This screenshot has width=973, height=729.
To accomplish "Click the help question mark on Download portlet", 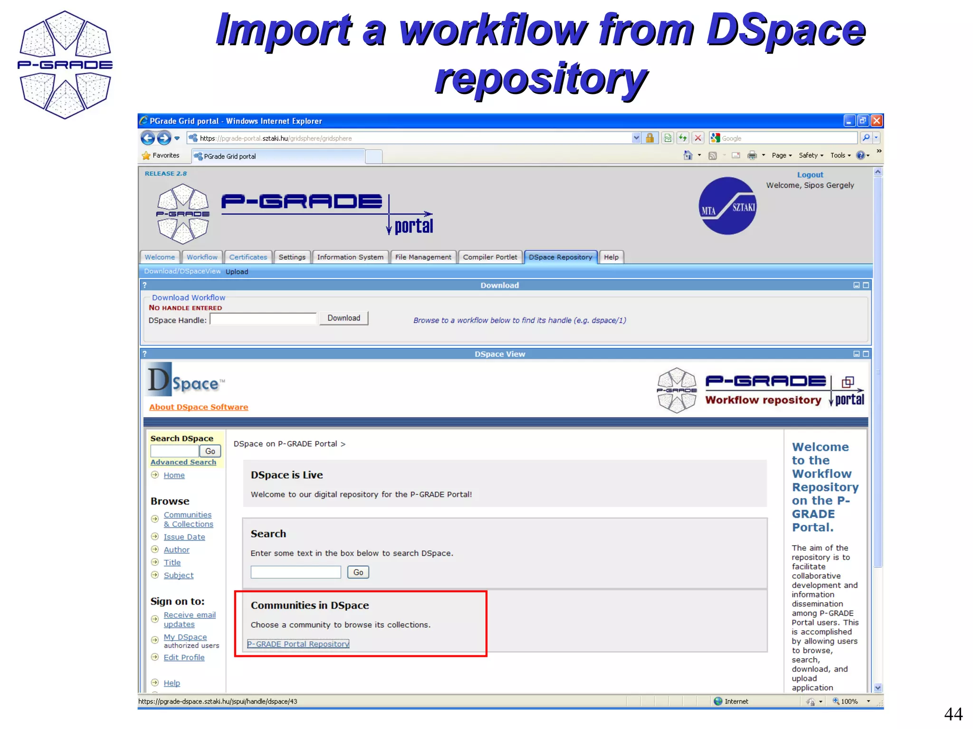I will click(145, 285).
